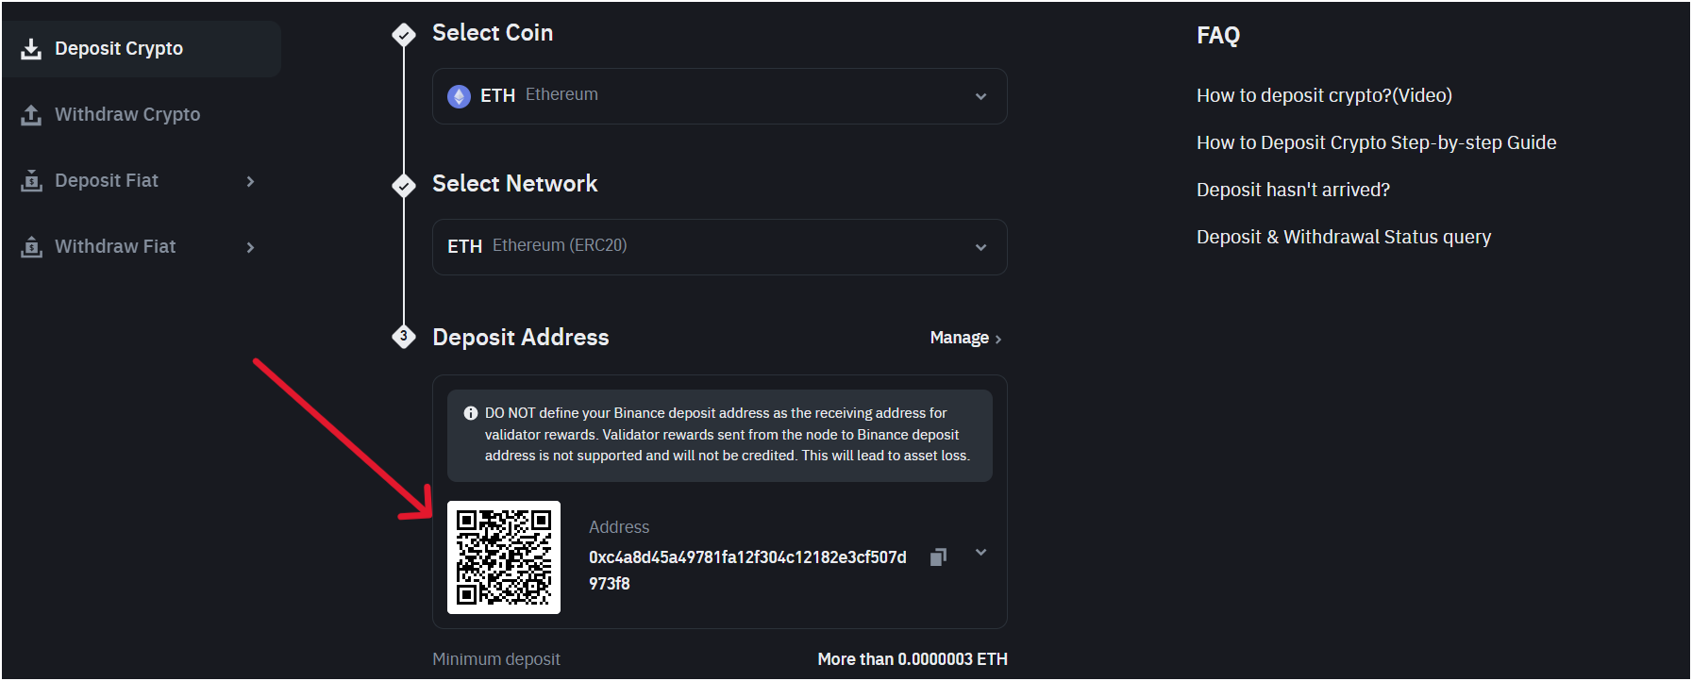The image size is (1692, 681).
Task: Copy the deposit address with copy icon
Action: point(938,557)
